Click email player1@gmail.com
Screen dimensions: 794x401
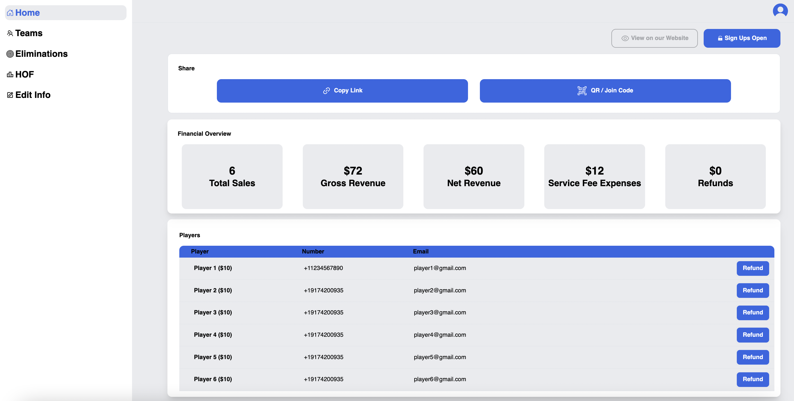(x=440, y=268)
